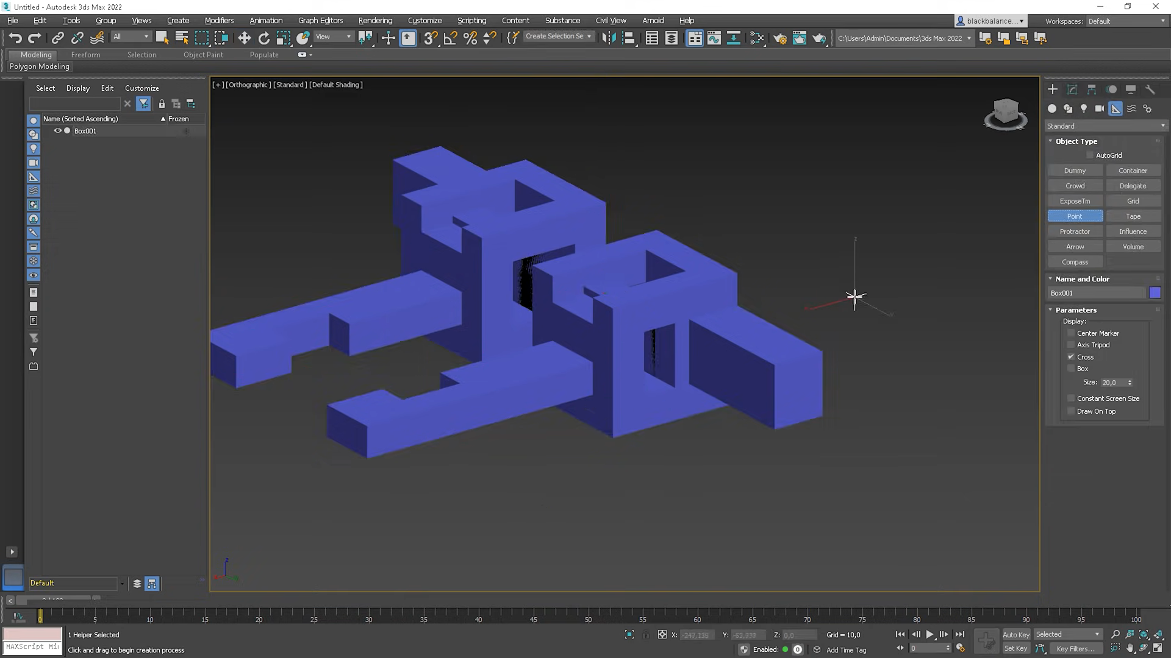Click the Dummy button in Object Type
1171x658 pixels.
[x=1075, y=171]
